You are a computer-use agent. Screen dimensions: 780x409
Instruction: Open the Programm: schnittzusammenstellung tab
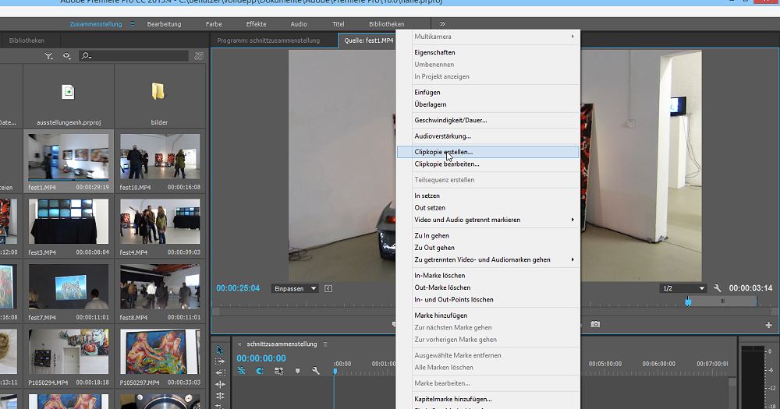268,41
